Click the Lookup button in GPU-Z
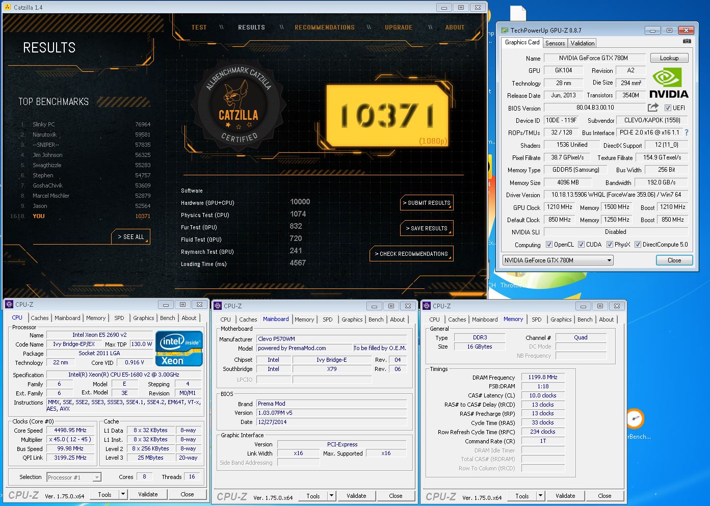Viewport: 710px width, 506px height. point(669,58)
